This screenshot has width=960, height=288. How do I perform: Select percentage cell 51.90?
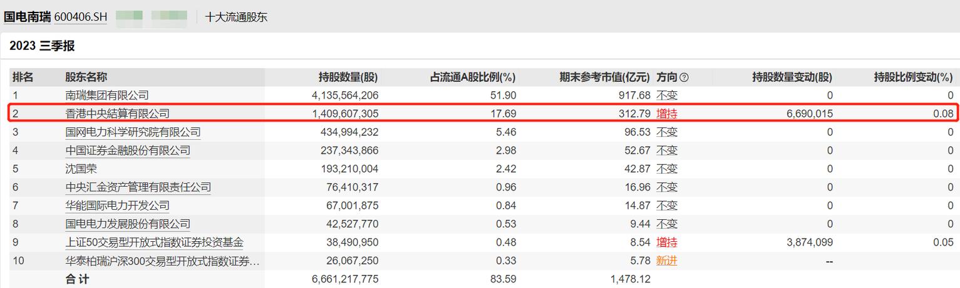504,96
